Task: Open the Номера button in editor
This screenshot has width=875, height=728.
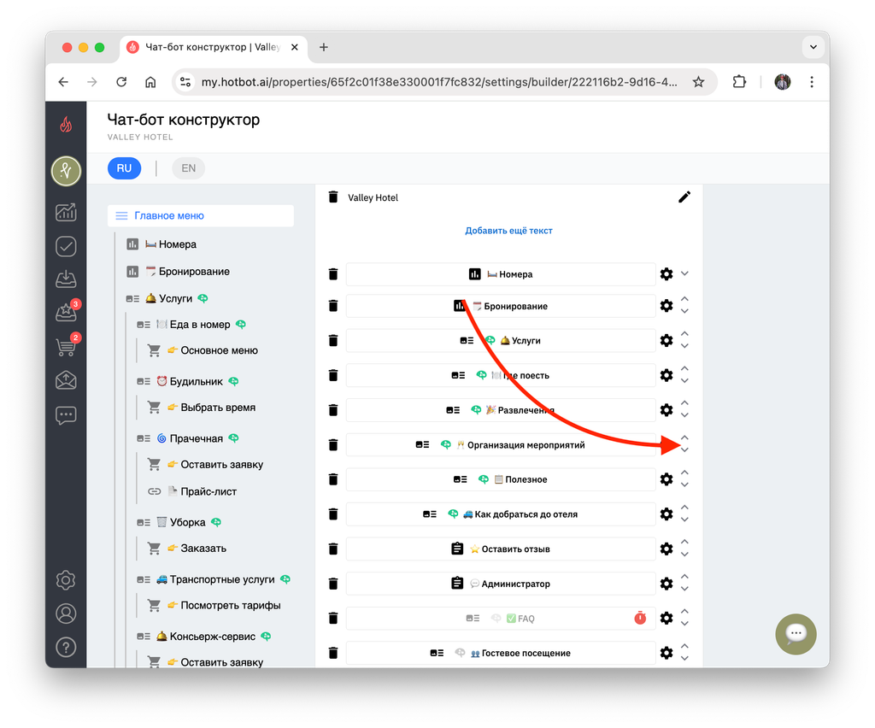Action: pos(501,274)
